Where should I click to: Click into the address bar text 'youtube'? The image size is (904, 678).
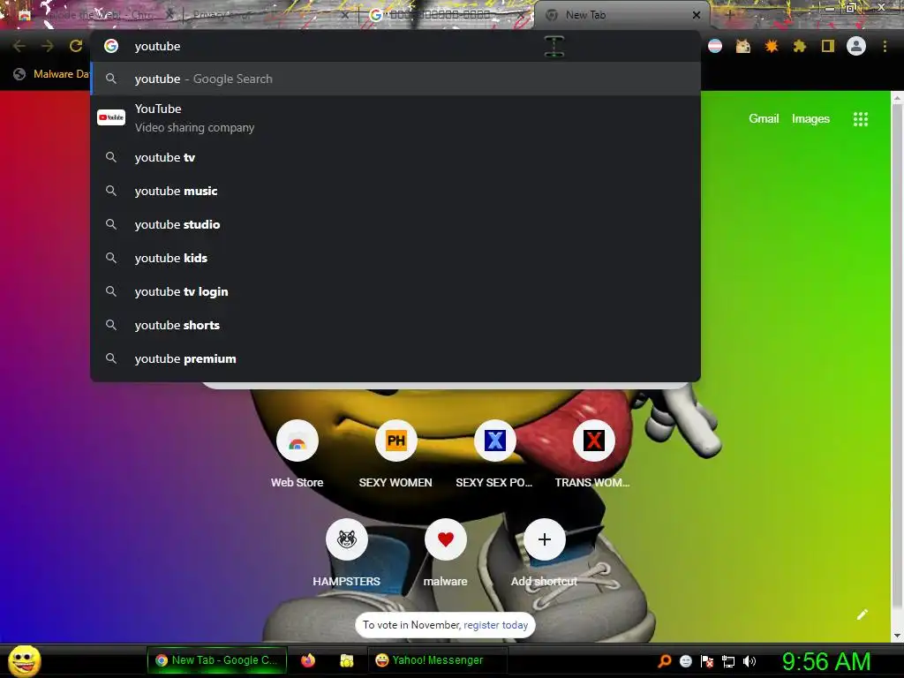click(x=157, y=46)
